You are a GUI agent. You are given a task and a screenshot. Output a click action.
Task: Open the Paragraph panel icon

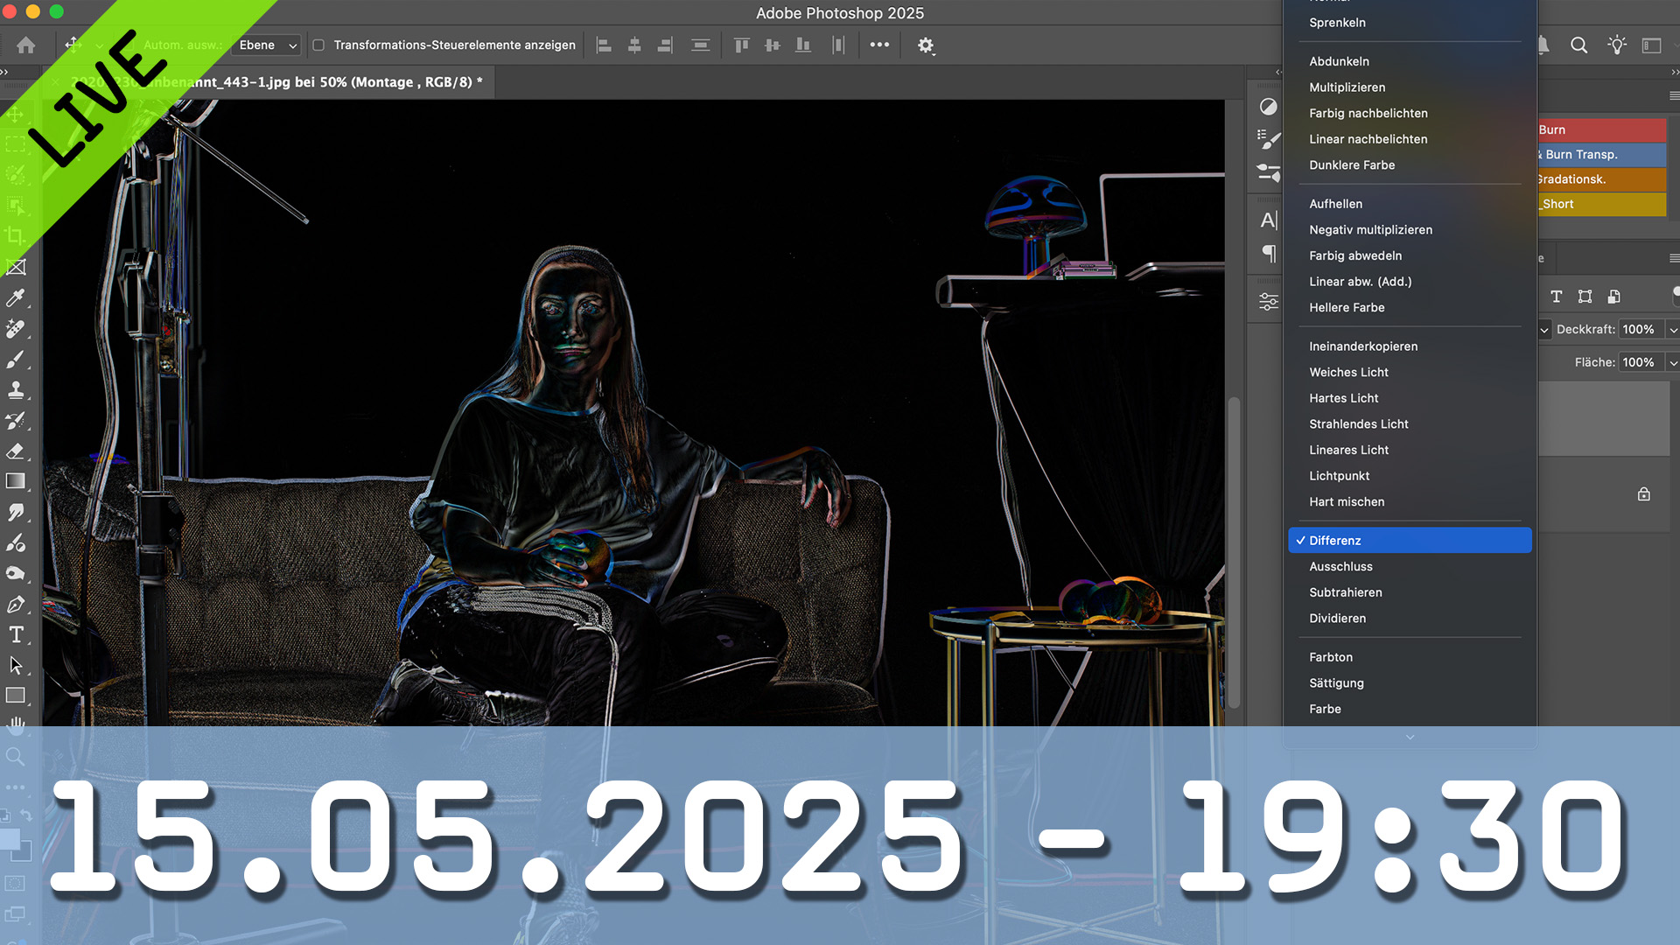click(1269, 254)
